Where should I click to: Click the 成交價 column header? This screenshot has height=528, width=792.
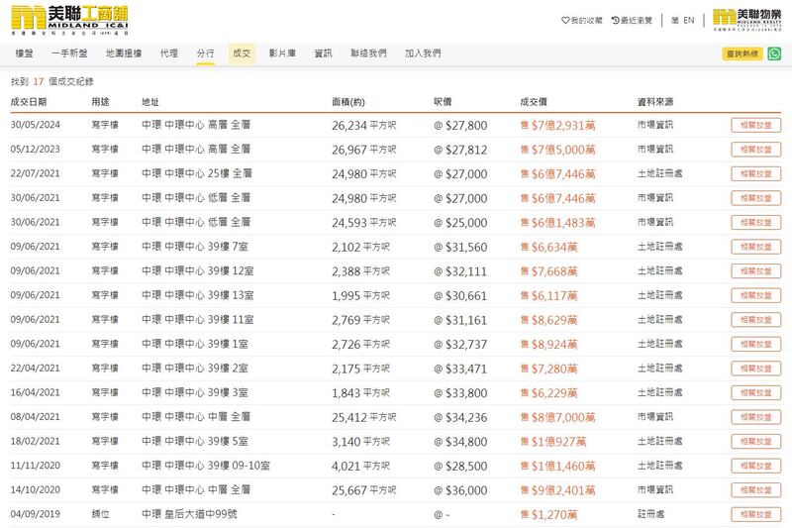point(534,102)
